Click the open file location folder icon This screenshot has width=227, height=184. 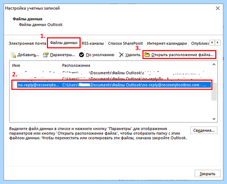tap(147, 55)
